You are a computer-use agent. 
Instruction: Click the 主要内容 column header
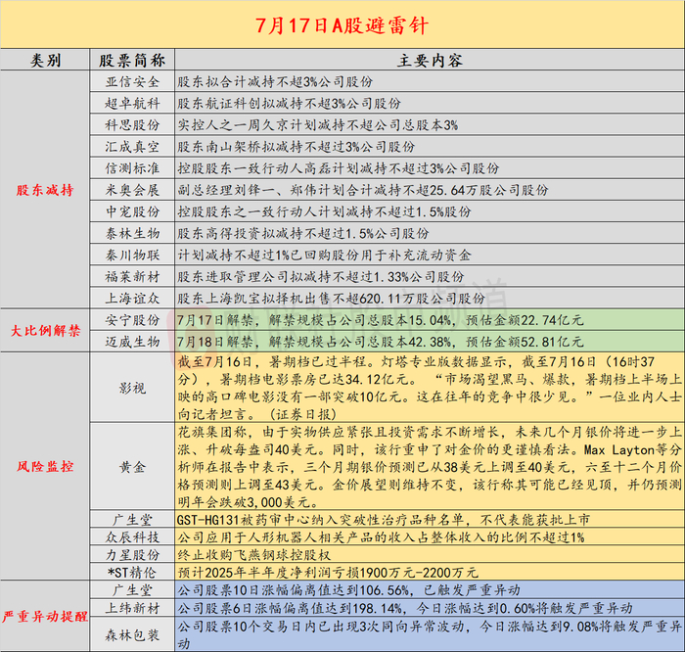tap(430, 60)
